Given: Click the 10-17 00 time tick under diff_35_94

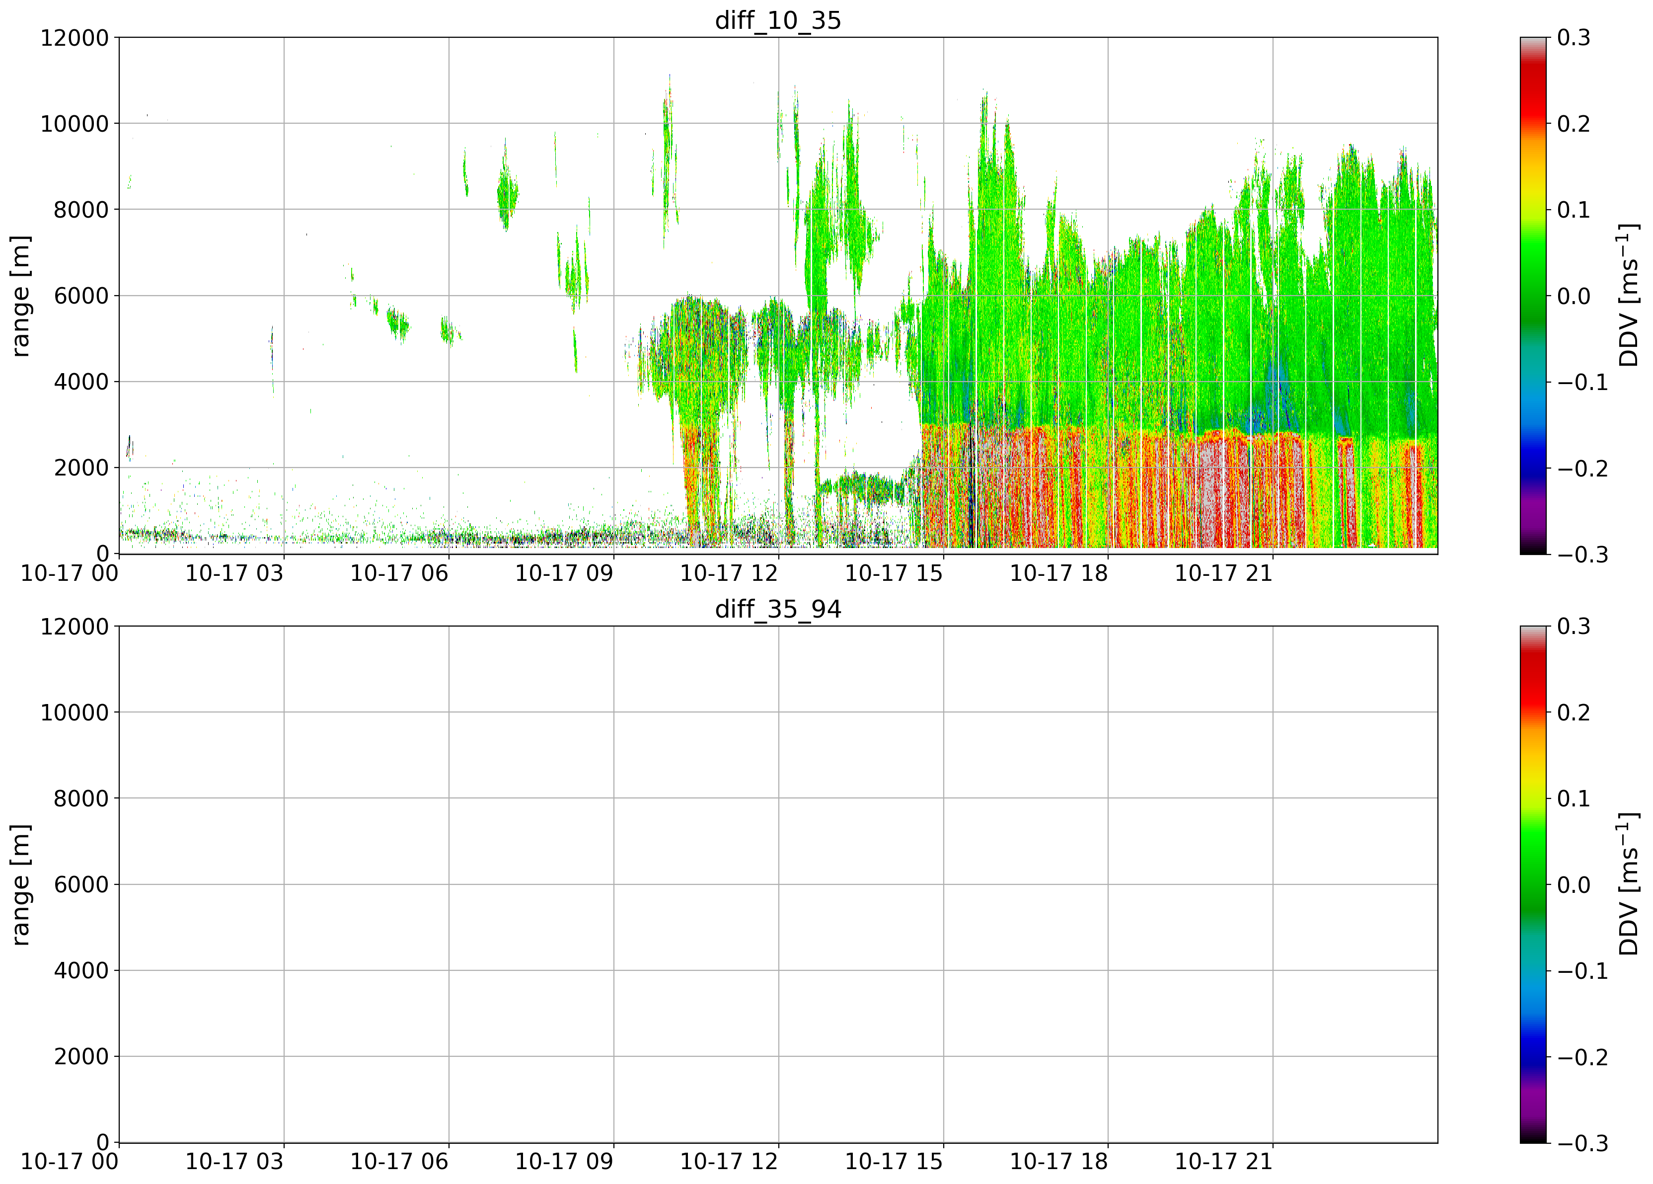Looking at the screenshot, I should [x=69, y=1162].
